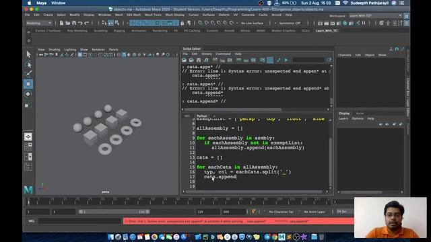
Task: Switch to single perspective view layout
Action: pos(28,136)
